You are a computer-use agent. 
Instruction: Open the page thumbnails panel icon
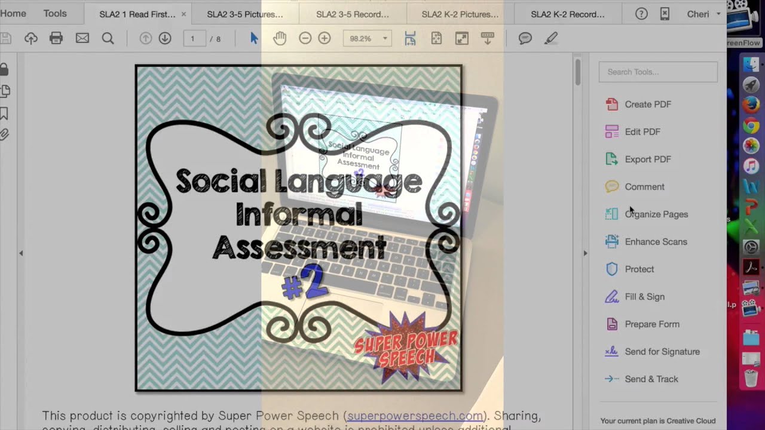point(5,91)
